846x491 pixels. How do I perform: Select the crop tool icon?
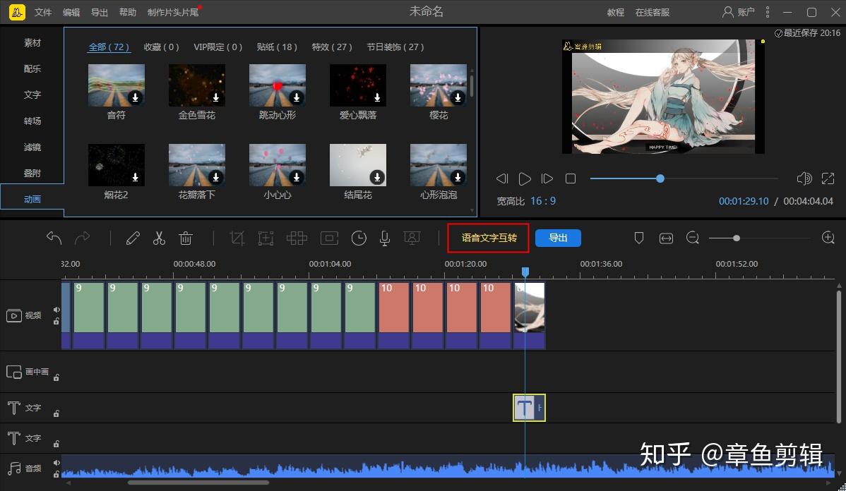coord(237,238)
